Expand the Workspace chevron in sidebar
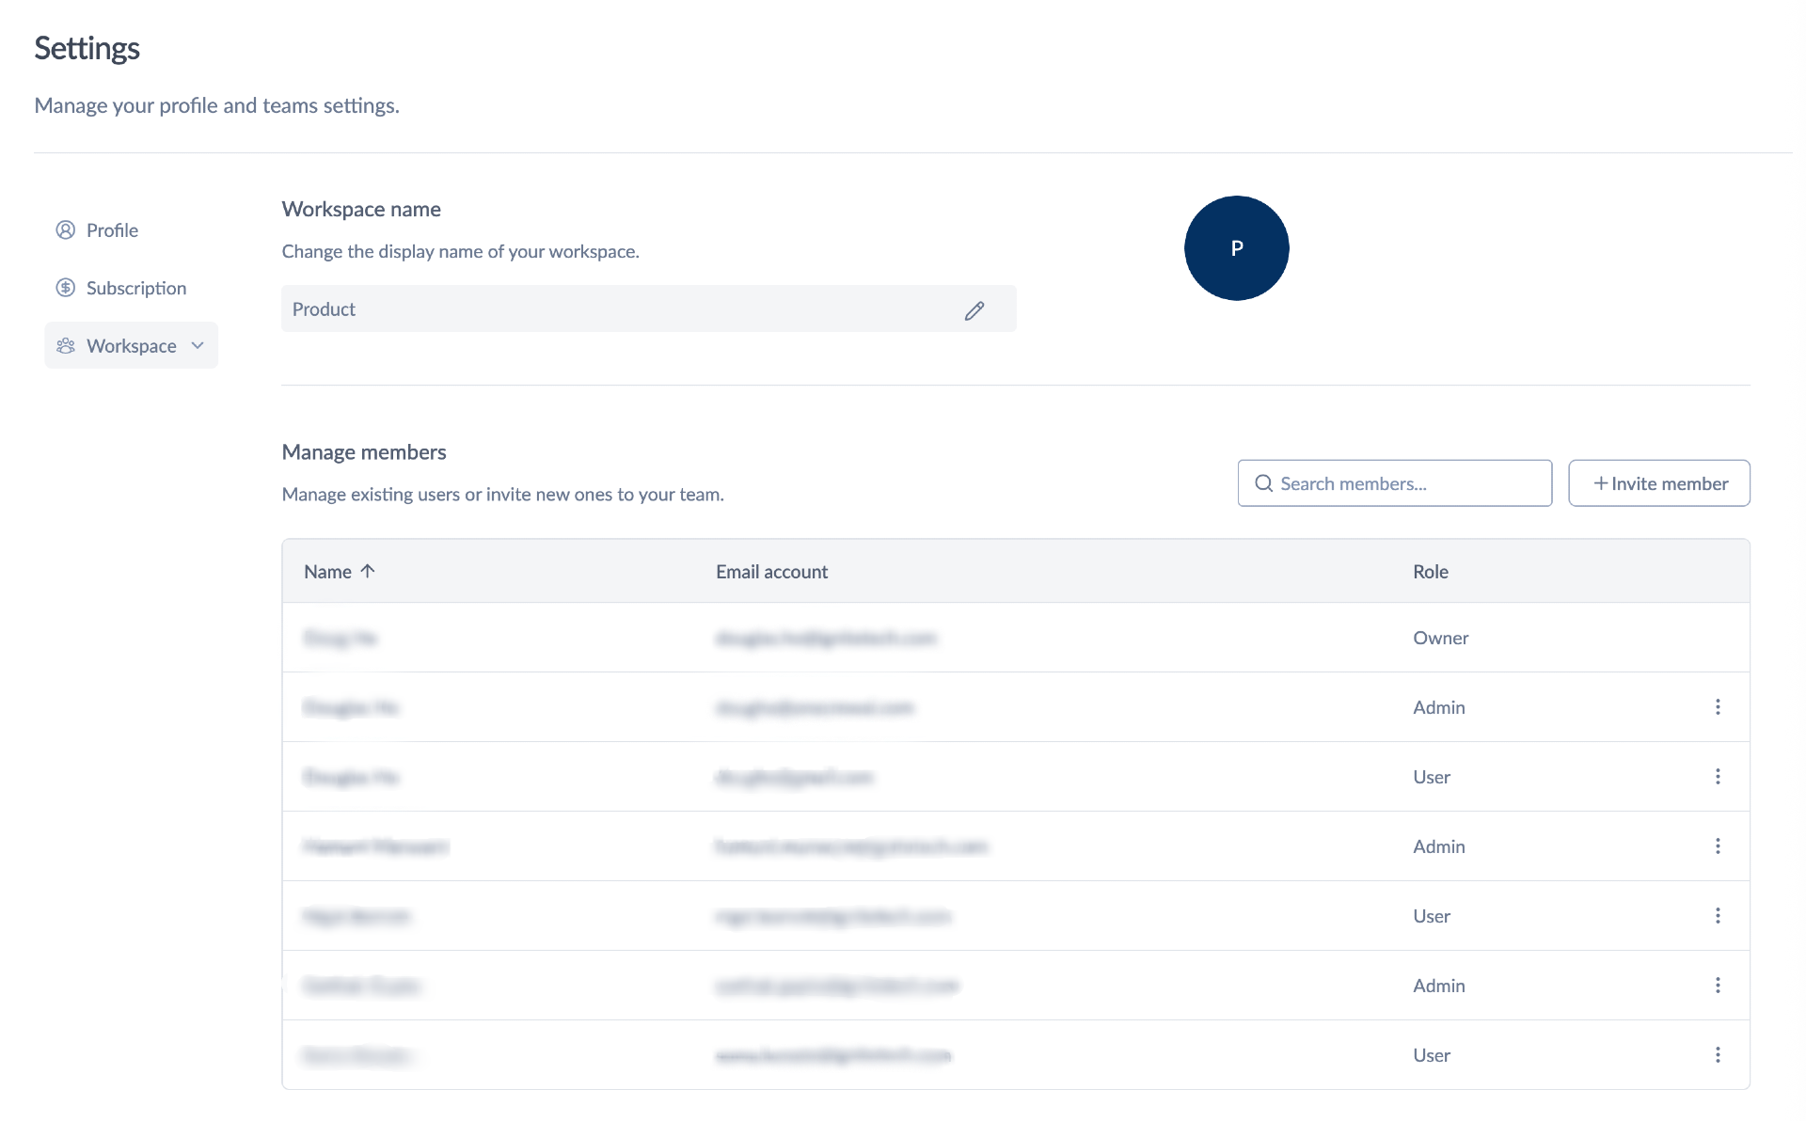 [x=198, y=345]
